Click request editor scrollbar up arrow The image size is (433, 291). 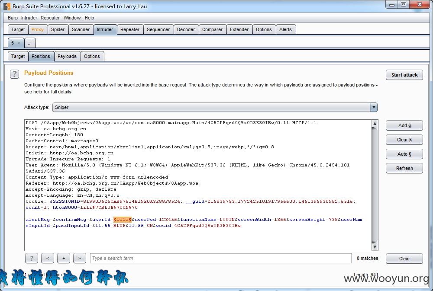tap(375, 123)
